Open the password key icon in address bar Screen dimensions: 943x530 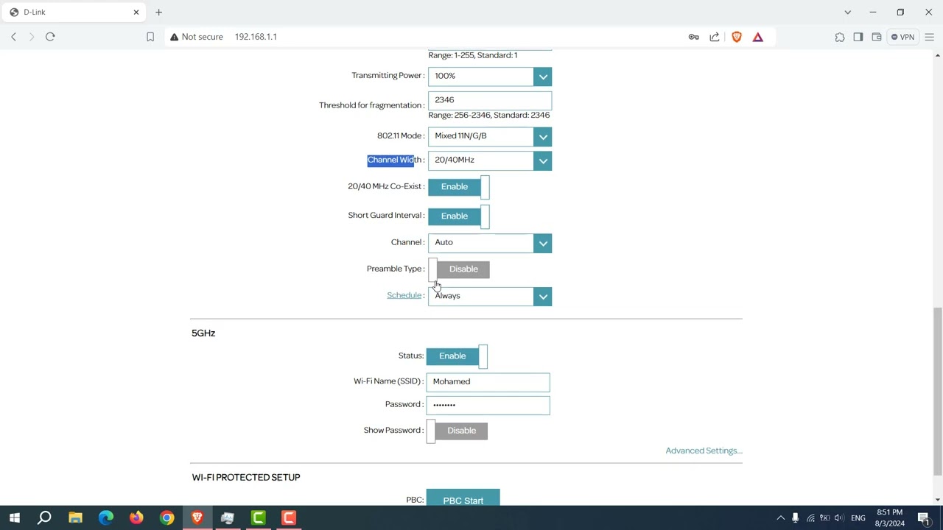click(x=693, y=37)
